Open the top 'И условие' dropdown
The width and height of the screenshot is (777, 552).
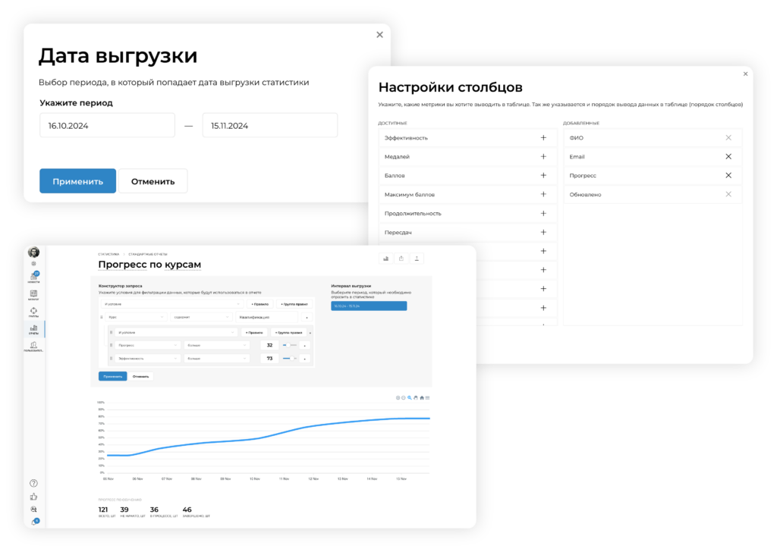[172, 304]
